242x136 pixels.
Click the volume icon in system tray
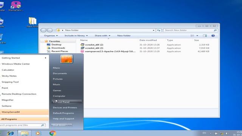227,133
